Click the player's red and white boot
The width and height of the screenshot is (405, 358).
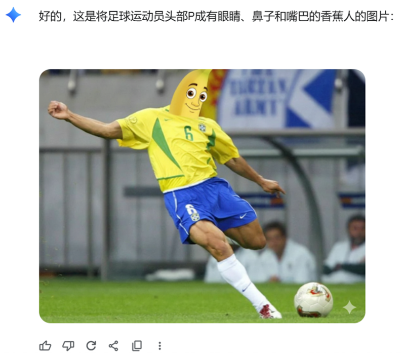pyautogui.click(x=270, y=311)
